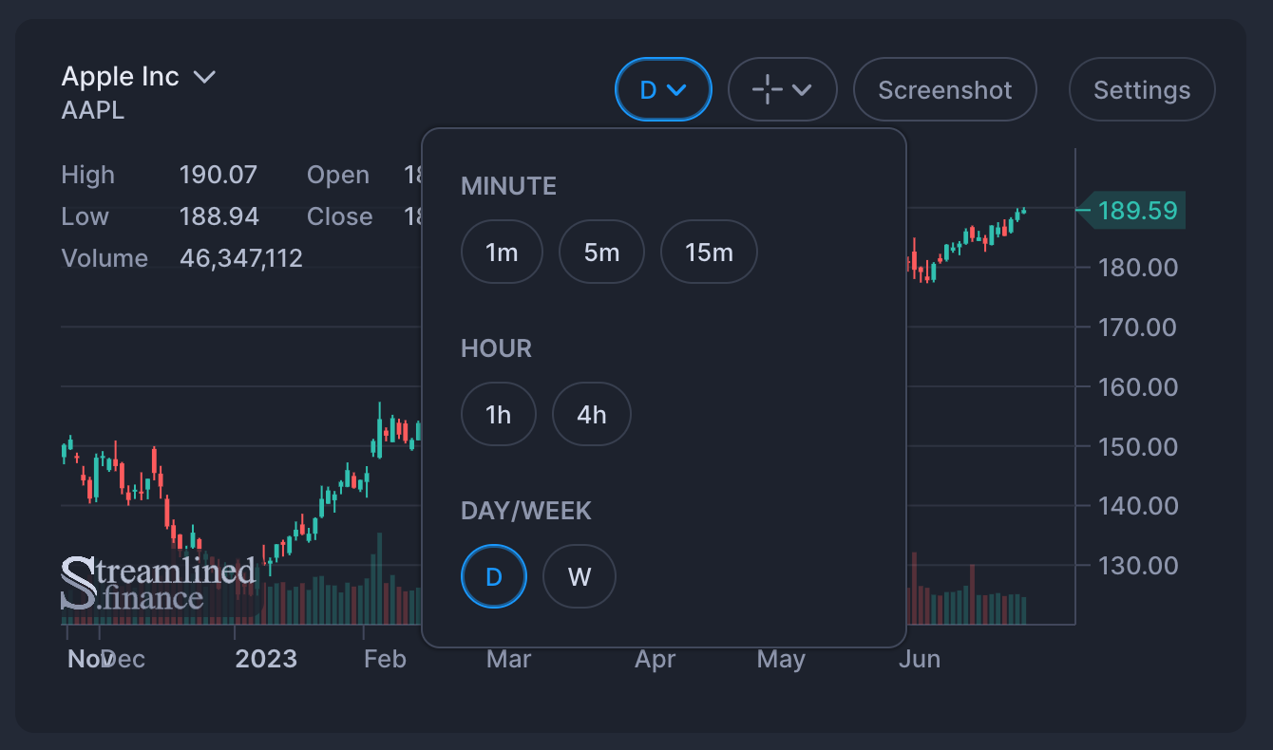Click the May time axis label
Viewport: 1273px width, 750px height.
(x=781, y=659)
